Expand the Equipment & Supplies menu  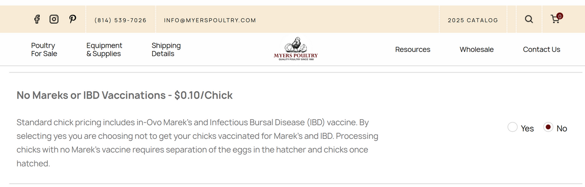point(104,50)
